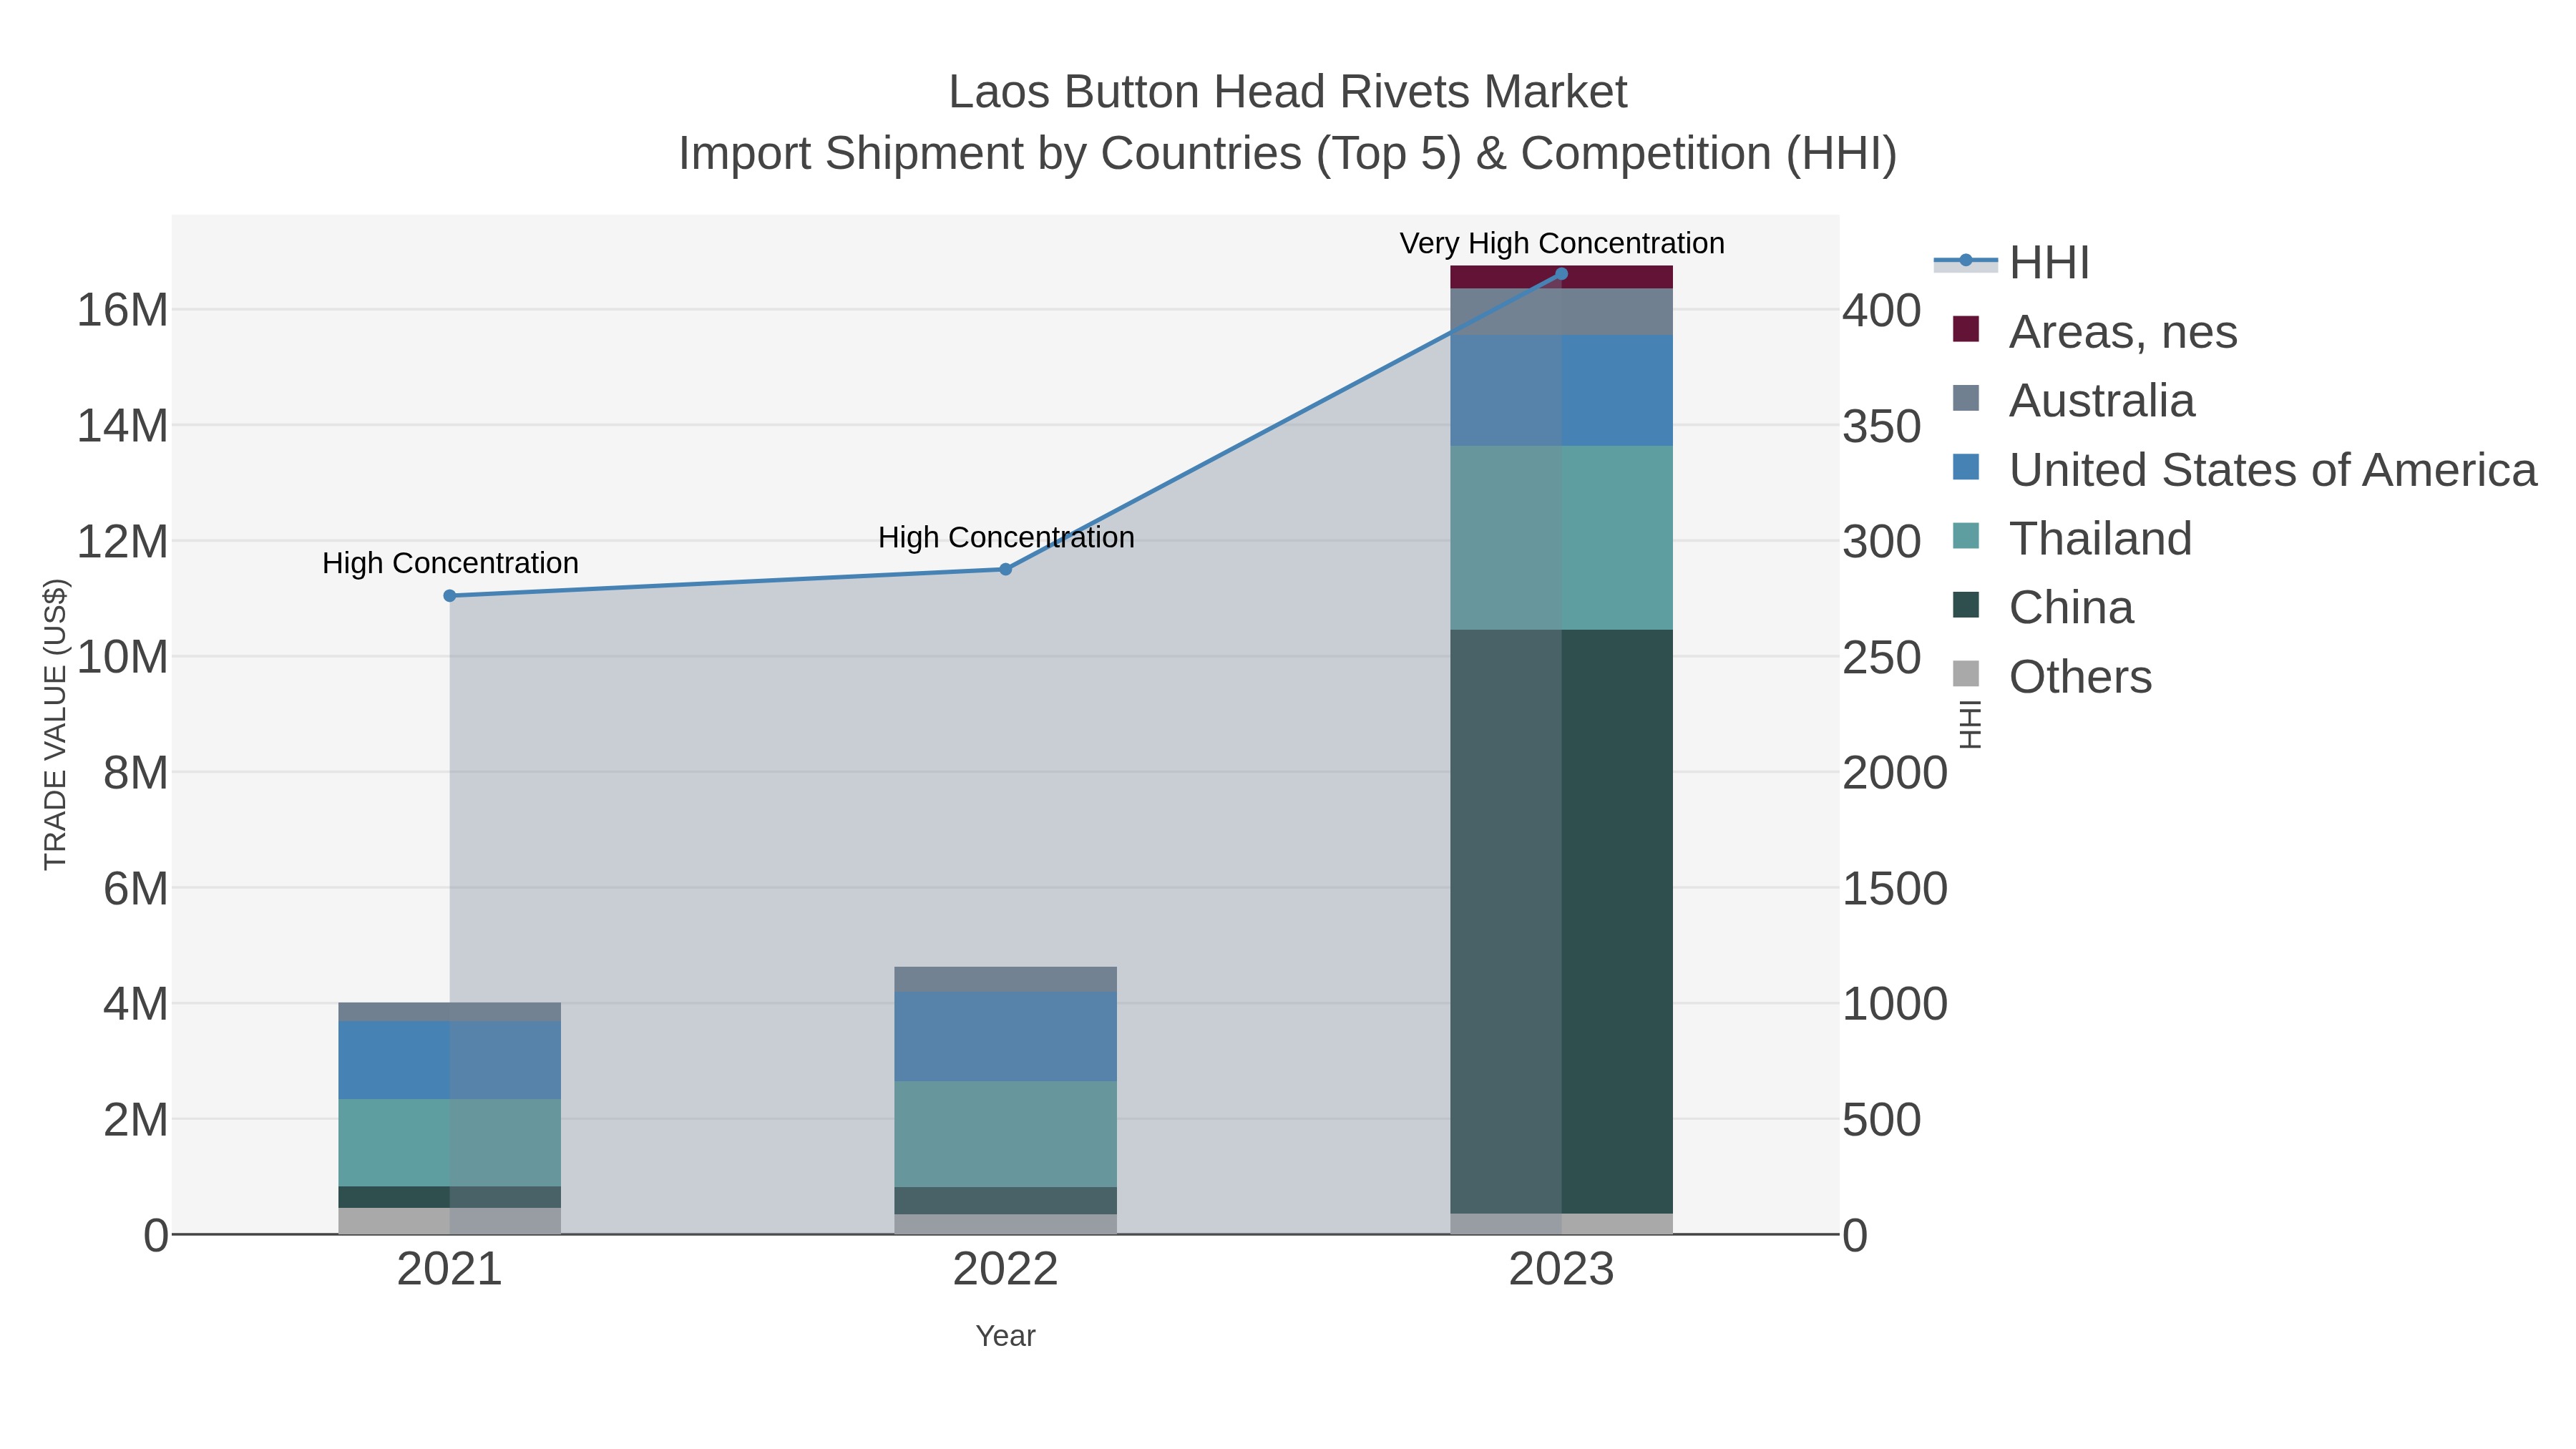This screenshot has width=2576, height=1449.
Task: Click the Thailand segment in 2021 bar
Action: (450, 1143)
